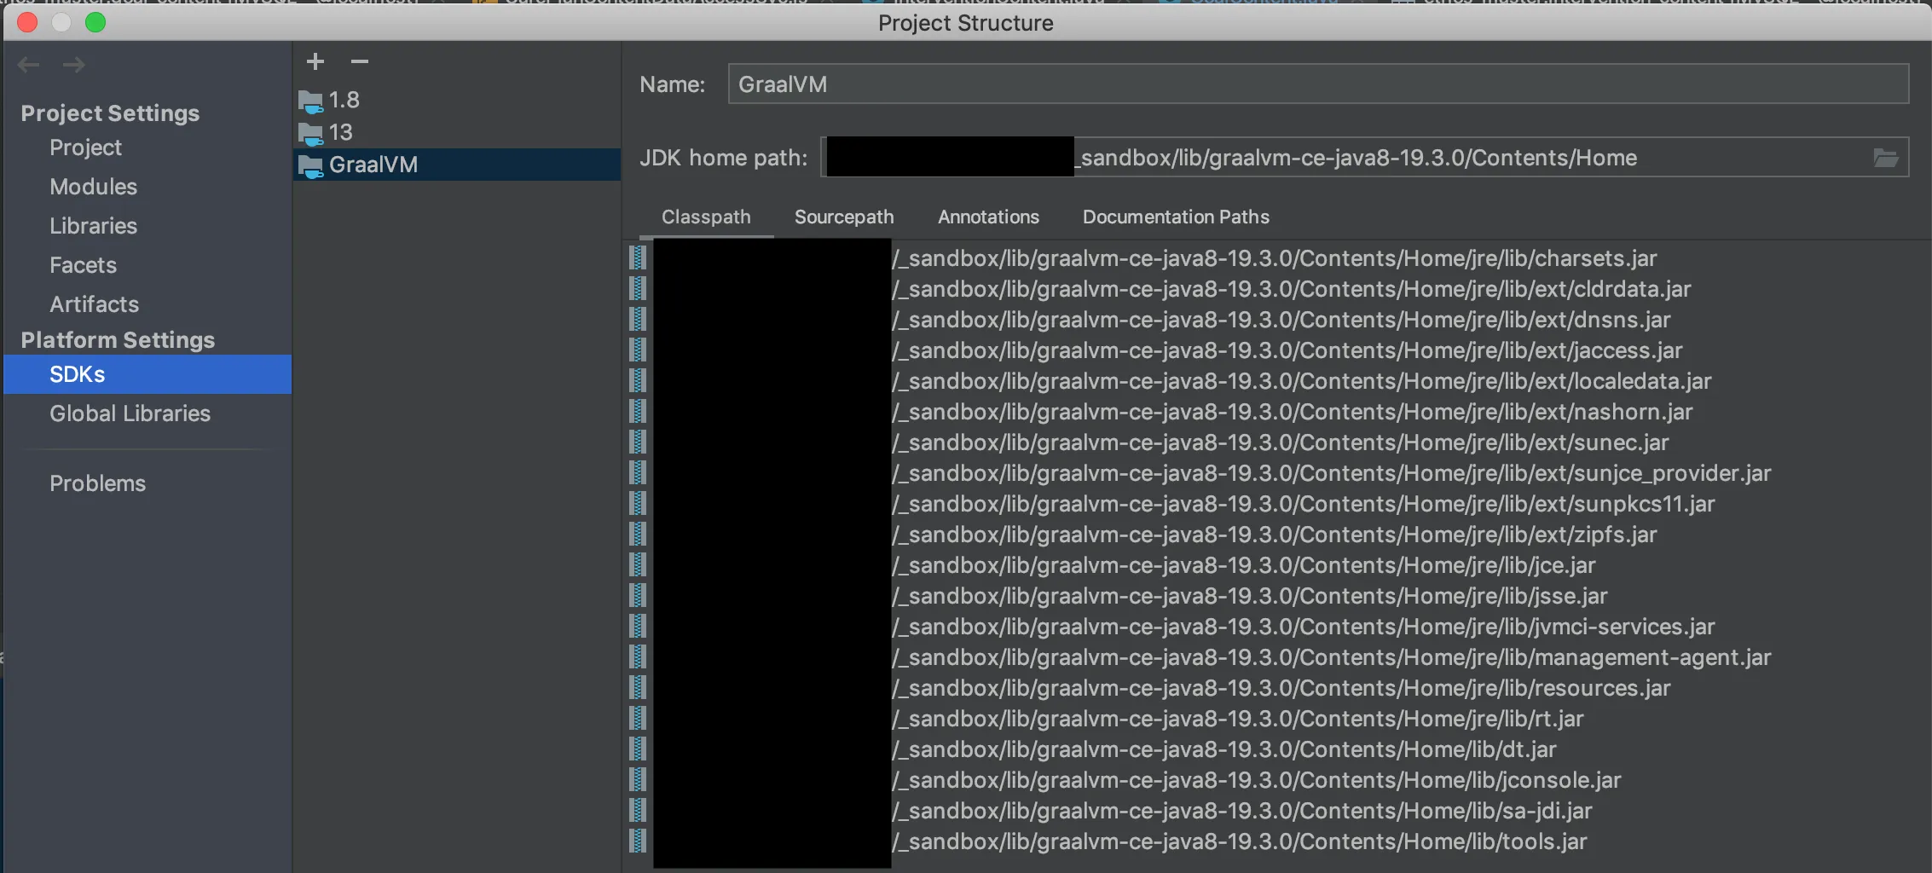1932x873 pixels.
Task: Open Artifacts settings
Action: pos(94,304)
